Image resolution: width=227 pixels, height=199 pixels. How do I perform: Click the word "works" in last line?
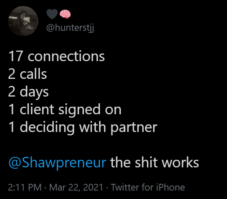181,163
